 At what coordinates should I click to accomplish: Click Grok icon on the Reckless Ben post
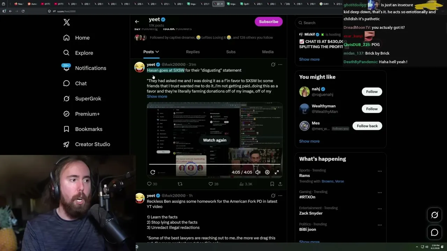273,196
